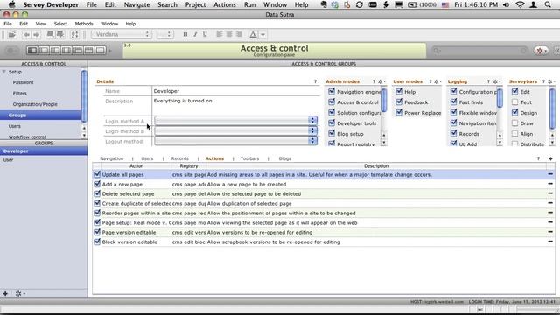Click the add plus icon at sidebar bottom

(5, 294)
